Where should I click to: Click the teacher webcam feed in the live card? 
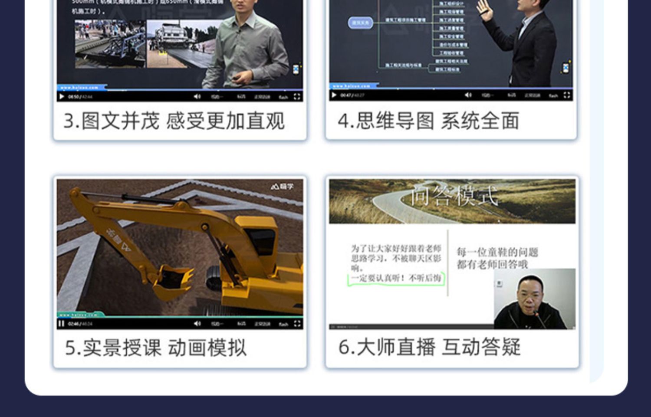coord(535,299)
